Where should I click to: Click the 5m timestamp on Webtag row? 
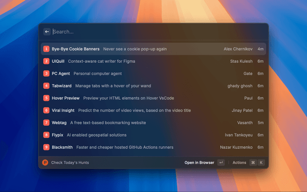point(260,123)
